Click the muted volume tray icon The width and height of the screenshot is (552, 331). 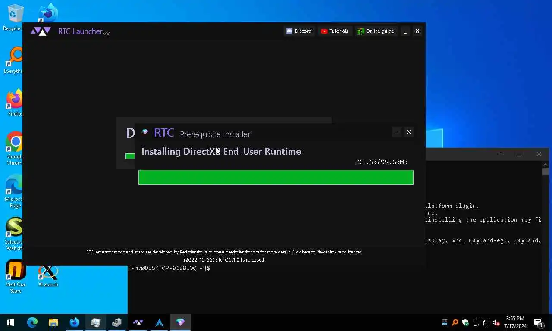pyautogui.click(x=496, y=322)
